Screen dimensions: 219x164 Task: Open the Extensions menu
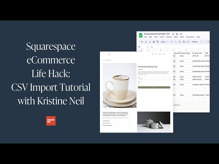[190, 37]
